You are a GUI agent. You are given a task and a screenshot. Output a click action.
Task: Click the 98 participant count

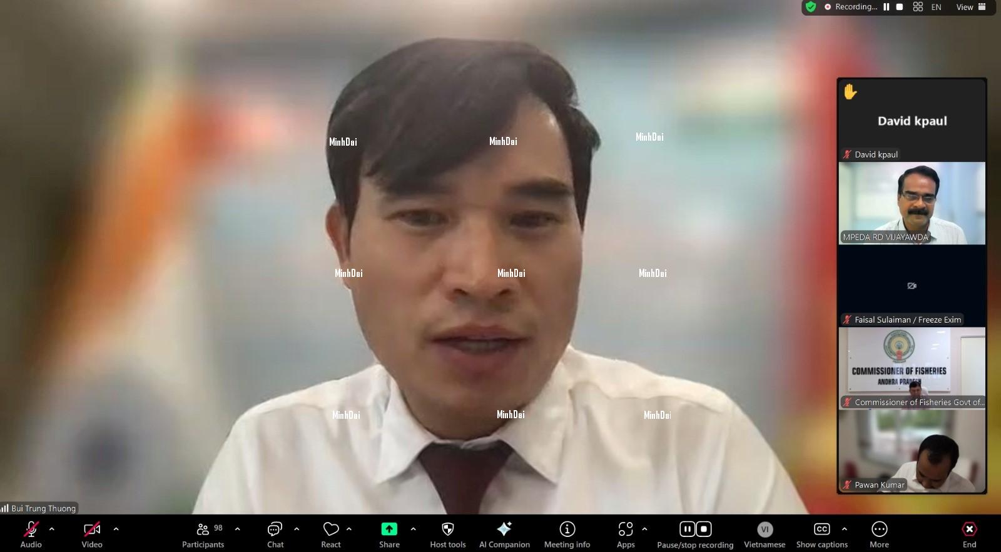pyautogui.click(x=218, y=528)
